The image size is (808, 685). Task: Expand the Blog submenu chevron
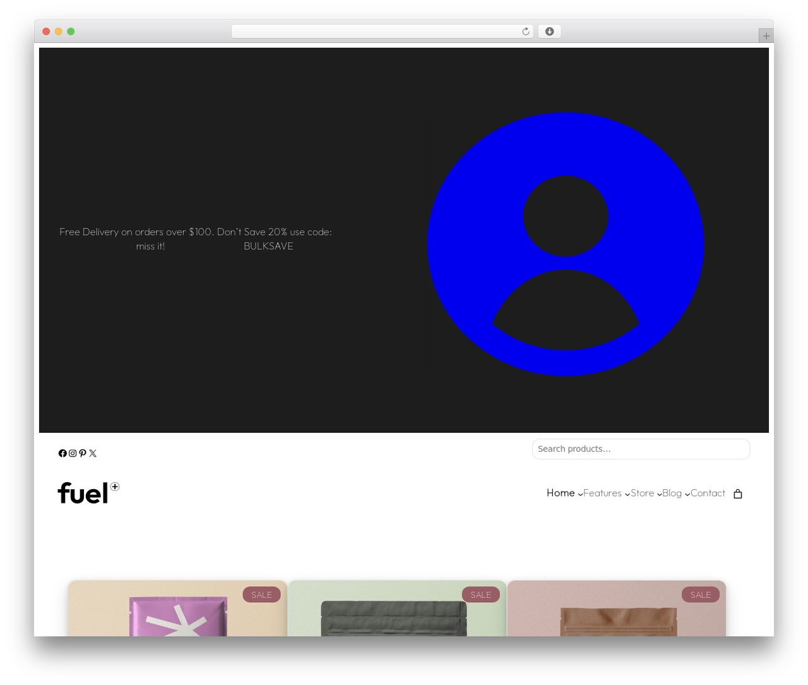(x=687, y=494)
